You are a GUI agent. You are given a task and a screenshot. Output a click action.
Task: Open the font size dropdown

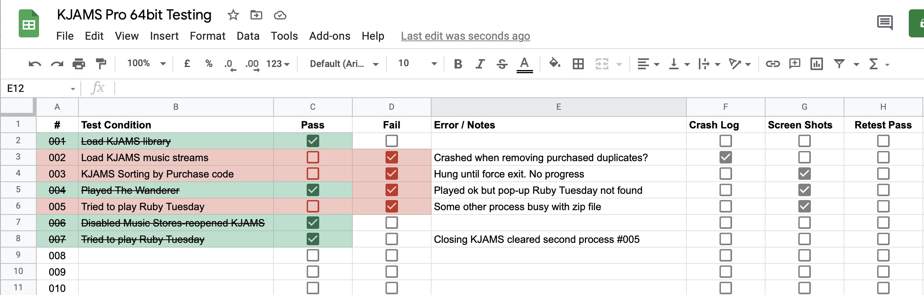[417, 63]
